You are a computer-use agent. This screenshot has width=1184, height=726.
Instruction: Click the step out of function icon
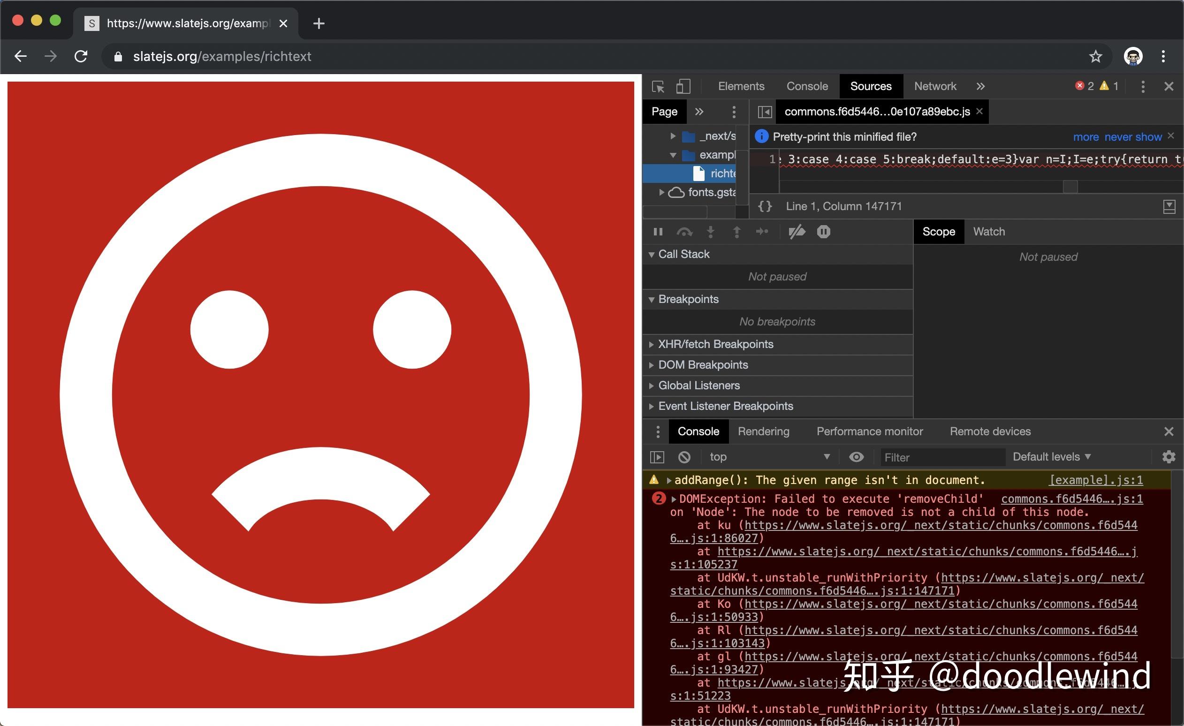[736, 232]
